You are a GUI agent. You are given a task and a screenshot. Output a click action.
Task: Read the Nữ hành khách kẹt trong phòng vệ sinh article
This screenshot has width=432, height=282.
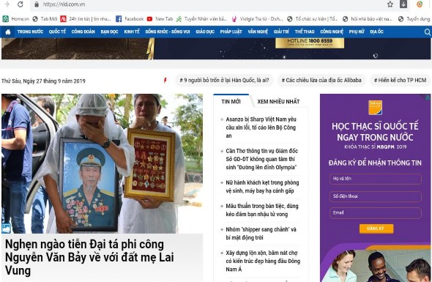pyautogui.click(x=262, y=187)
